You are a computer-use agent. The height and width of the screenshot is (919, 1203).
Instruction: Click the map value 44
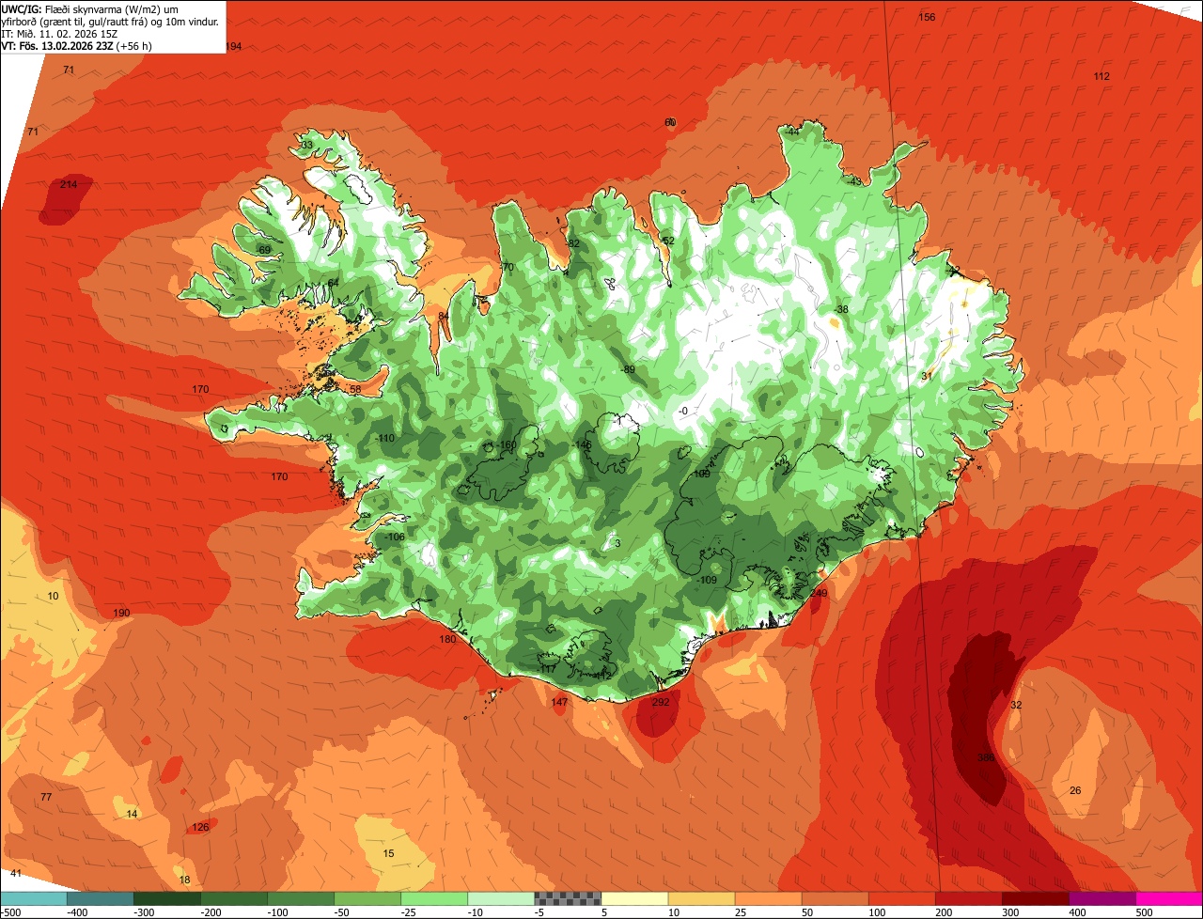tap(793, 132)
